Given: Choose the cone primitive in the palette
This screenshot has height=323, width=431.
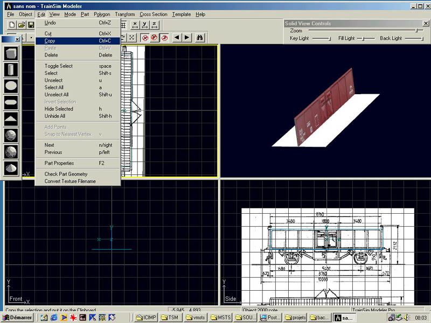Looking at the screenshot, I should tap(11, 168).
